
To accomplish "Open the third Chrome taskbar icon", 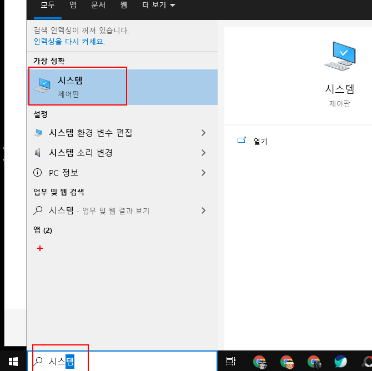I will [314, 362].
